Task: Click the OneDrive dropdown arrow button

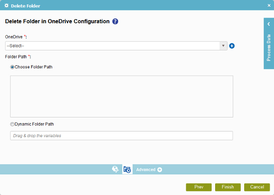Action: pos(223,46)
